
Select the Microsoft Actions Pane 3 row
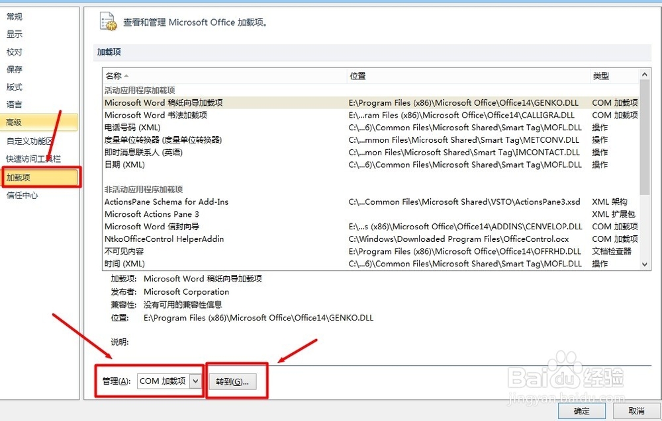(371, 214)
